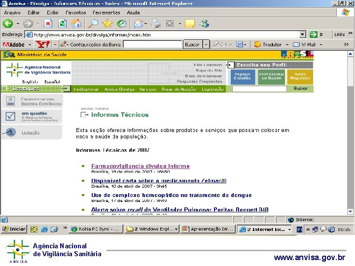Open the Exibir menu
355x266 pixels.
[x=53, y=13]
